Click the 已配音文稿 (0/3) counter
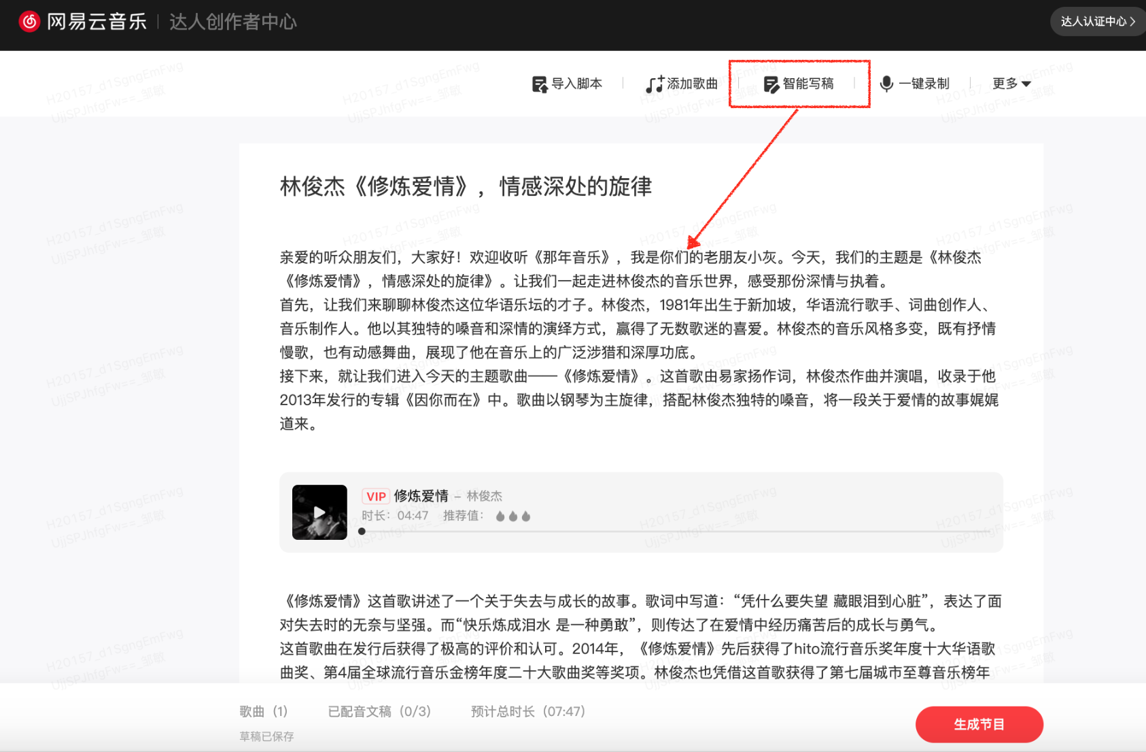This screenshot has height=752, width=1146. click(379, 711)
